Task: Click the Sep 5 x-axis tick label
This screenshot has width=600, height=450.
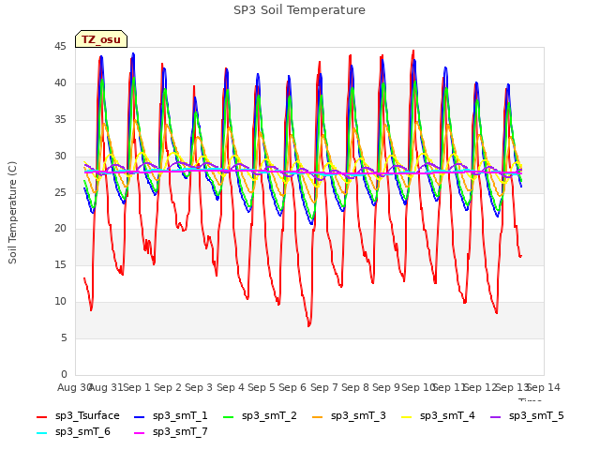Action: pyautogui.click(x=262, y=387)
